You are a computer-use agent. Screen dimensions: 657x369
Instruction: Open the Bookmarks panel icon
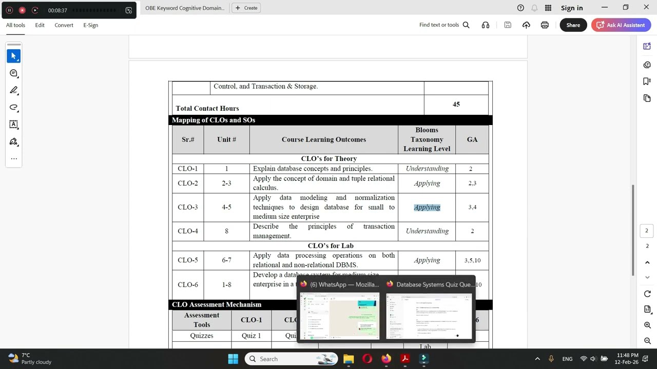pos(647,81)
